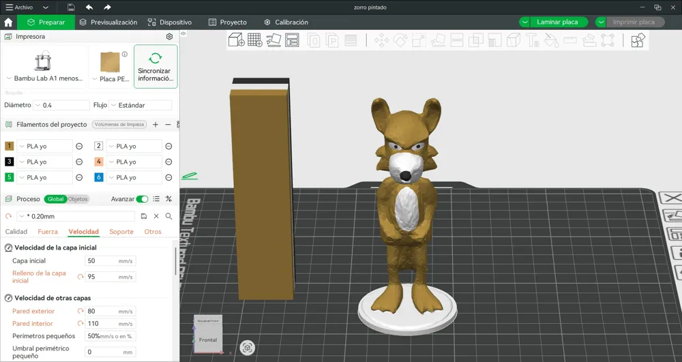Reset Pared exterior speed to default
The image size is (682, 362).
pyautogui.click(x=80, y=311)
